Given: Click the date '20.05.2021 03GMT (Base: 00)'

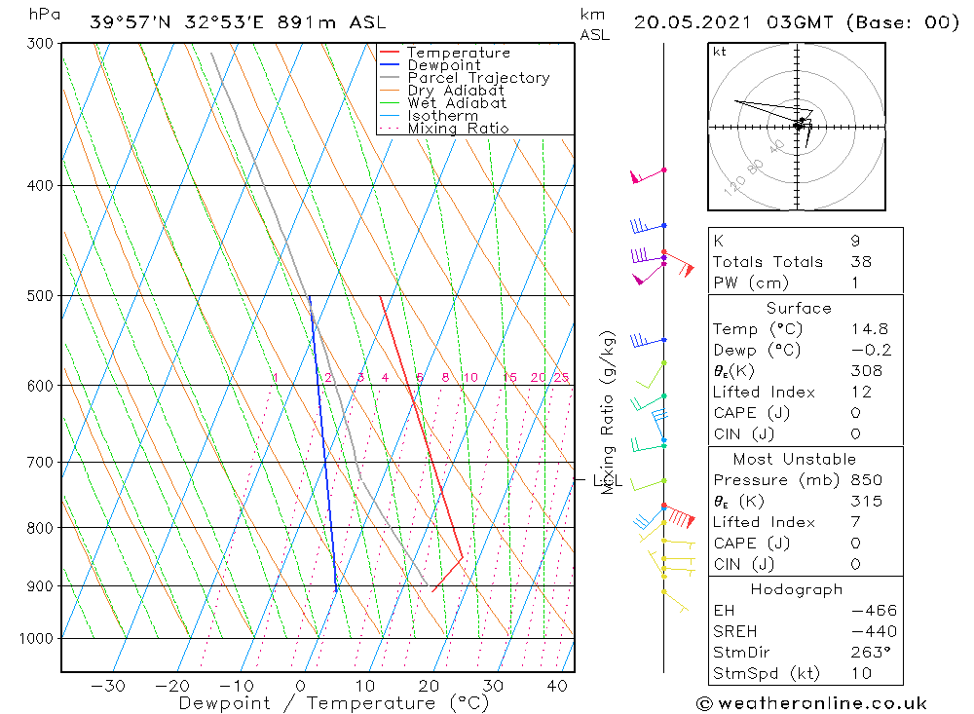Looking at the screenshot, I should pos(797,22).
